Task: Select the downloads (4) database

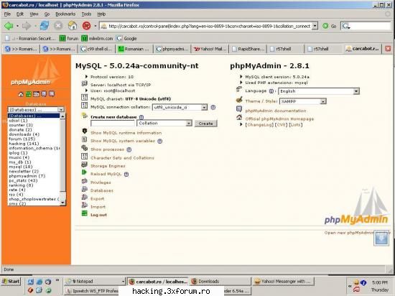Action: click(x=24, y=134)
